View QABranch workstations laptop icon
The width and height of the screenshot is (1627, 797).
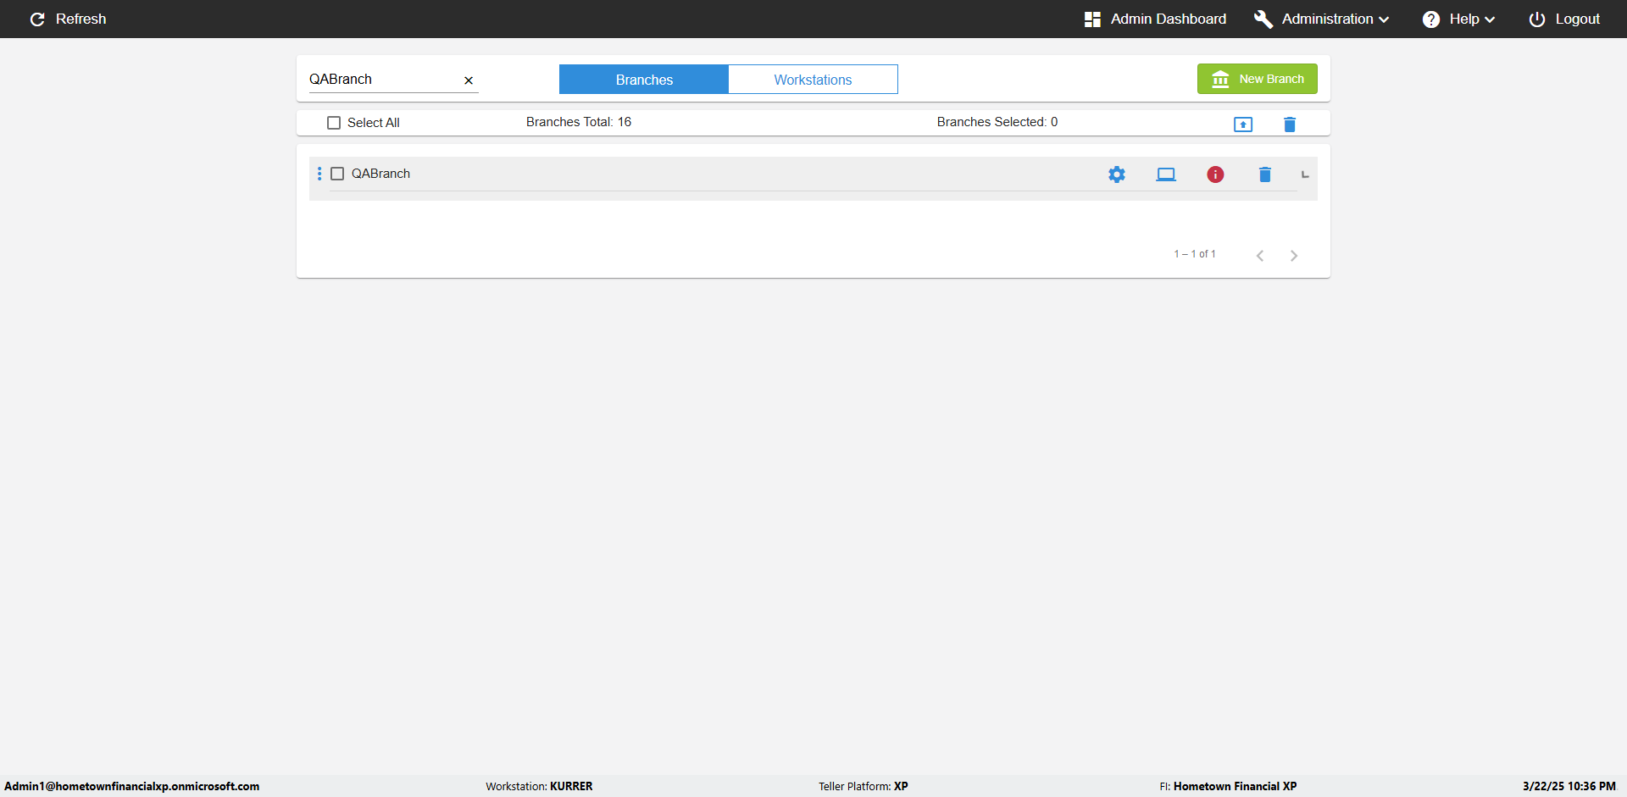[1166, 174]
